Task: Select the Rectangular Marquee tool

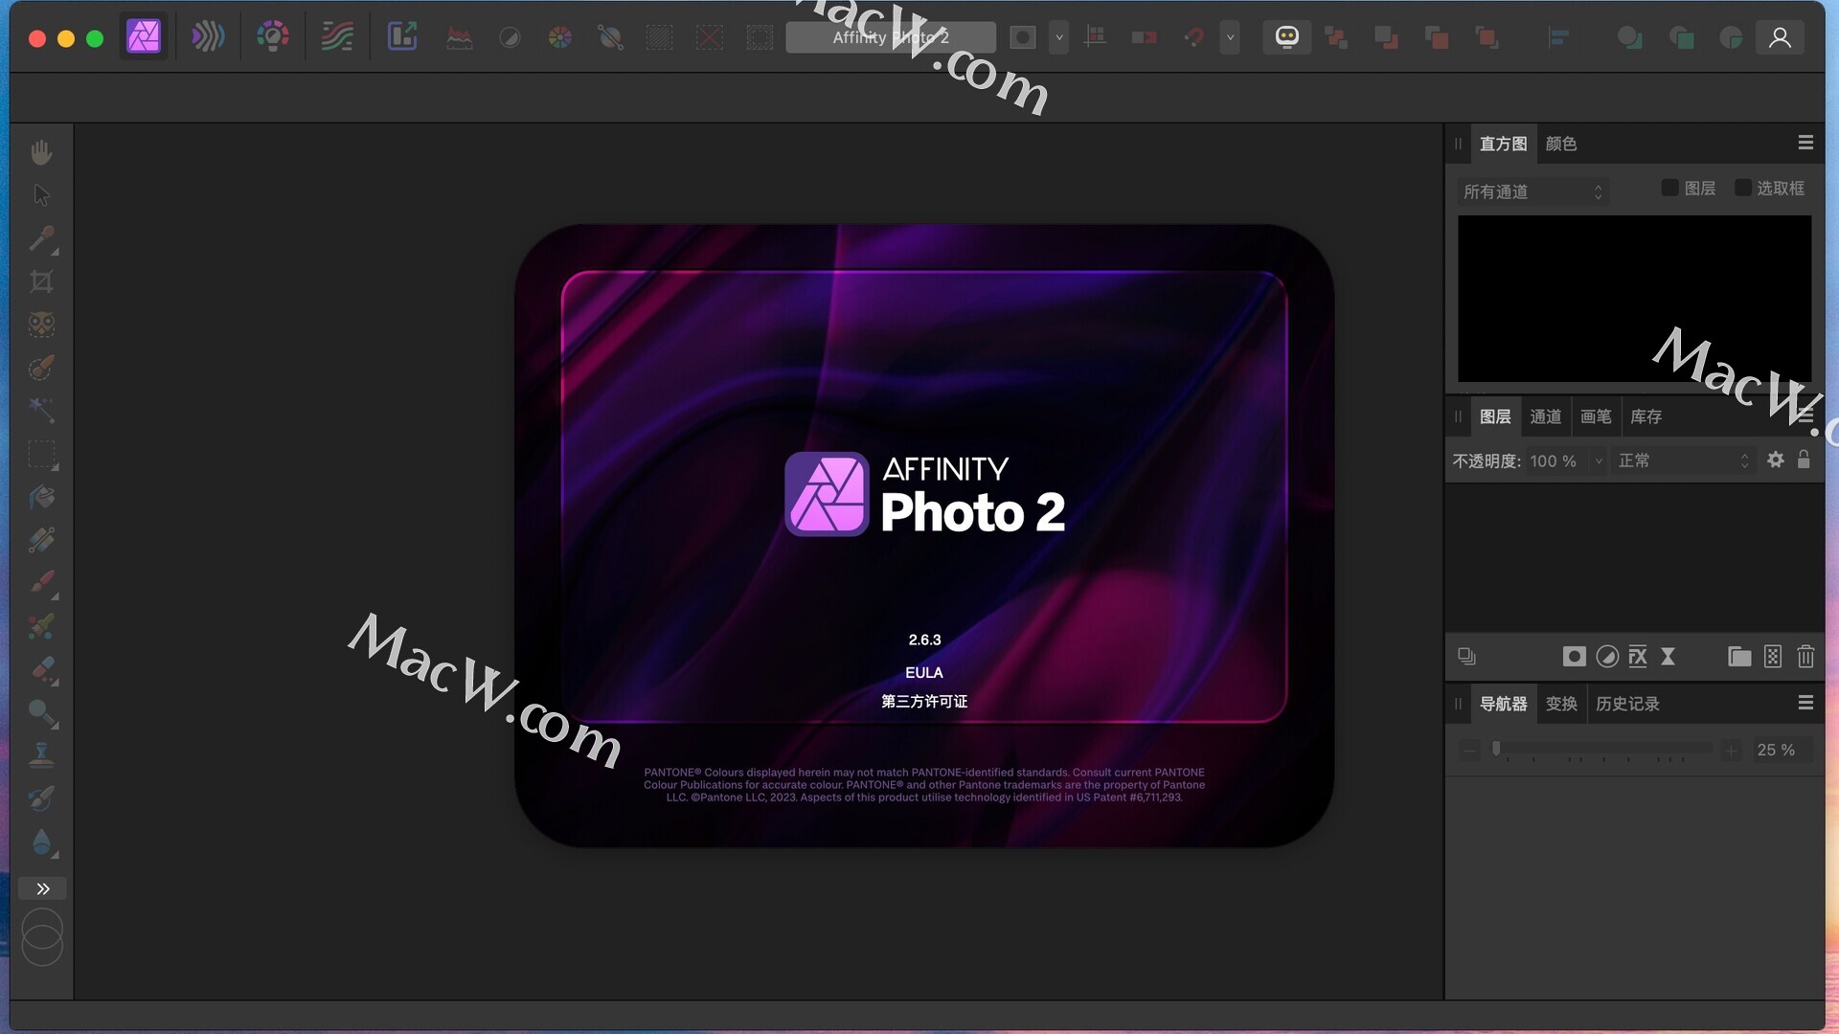Action: click(41, 454)
